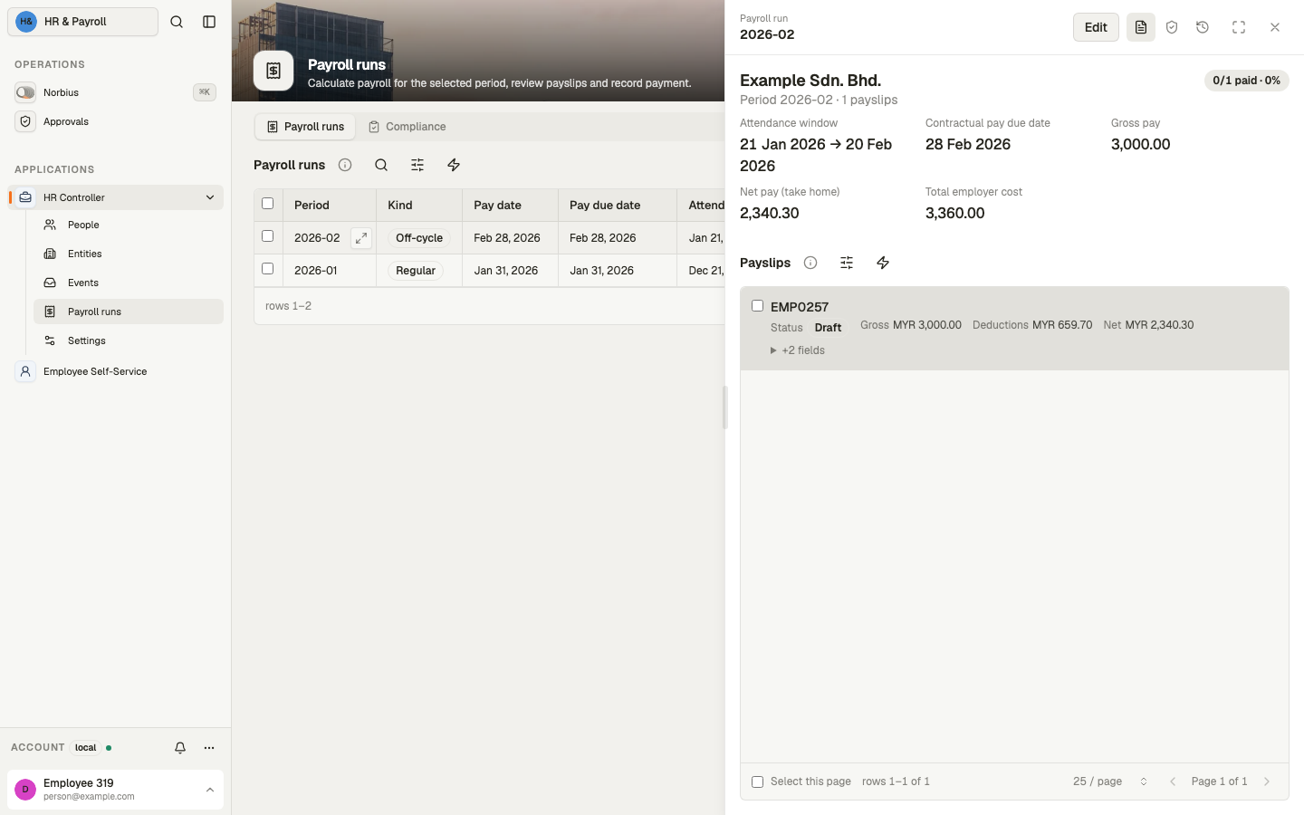Go to previous payslips page arrow
Viewport: 1304px width, 815px height.
1173,781
